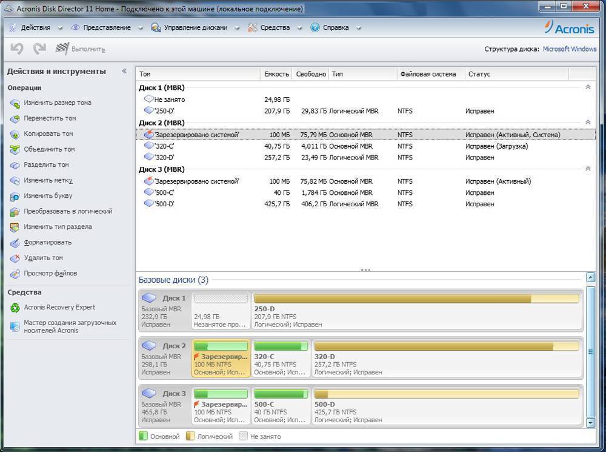Click 'Просмотр файлов' link in operations
The height and width of the screenshot is (452, 606).
pos(50,274)
